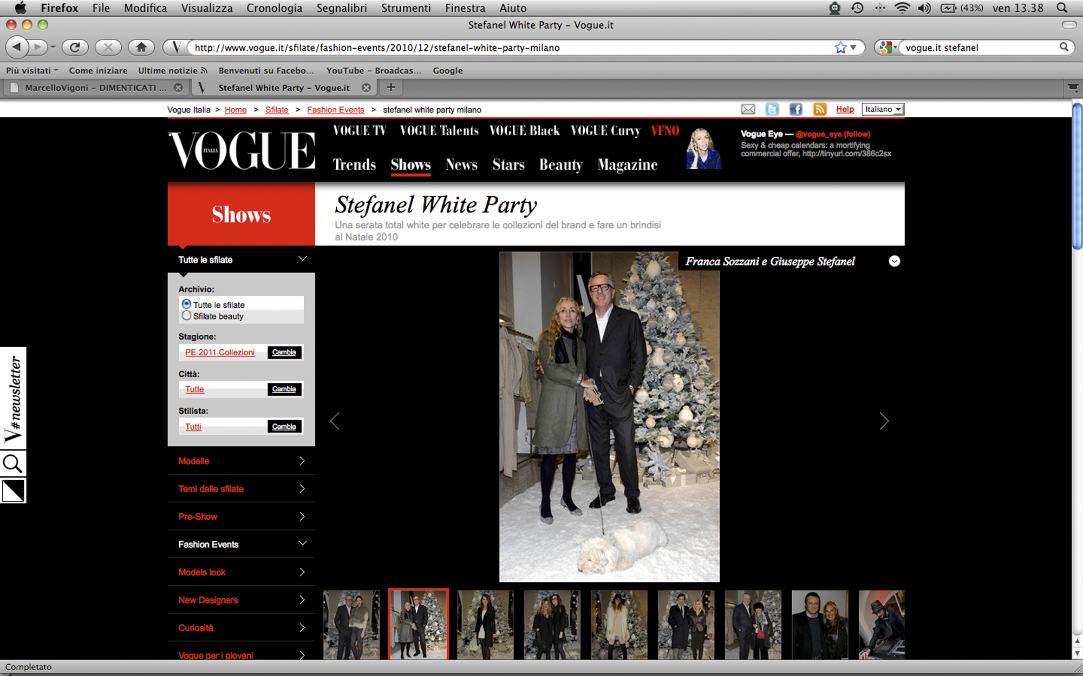Open the RSS feed icon

tap(819, 110)
